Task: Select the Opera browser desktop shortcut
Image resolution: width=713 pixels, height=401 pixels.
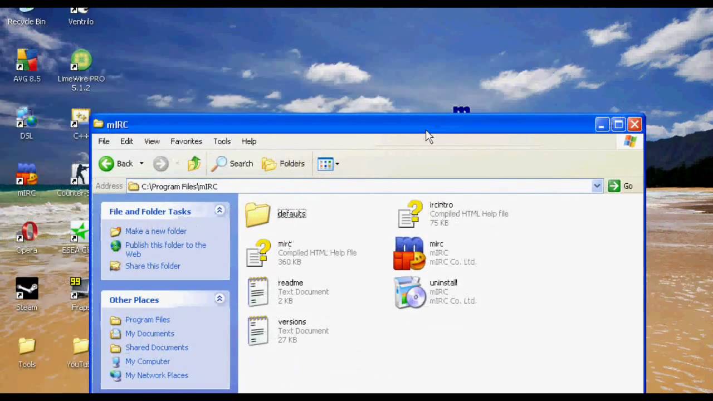Action: pos(27,237)
